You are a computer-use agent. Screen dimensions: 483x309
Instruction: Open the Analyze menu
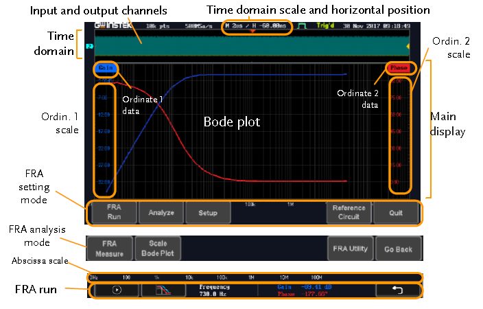point(161,213)
